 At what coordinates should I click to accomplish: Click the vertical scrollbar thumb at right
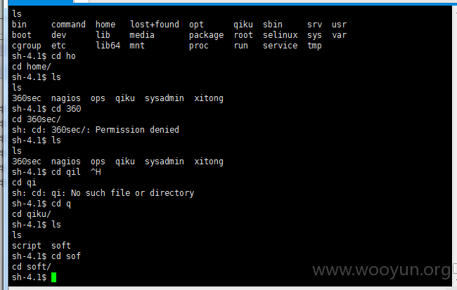455,268
